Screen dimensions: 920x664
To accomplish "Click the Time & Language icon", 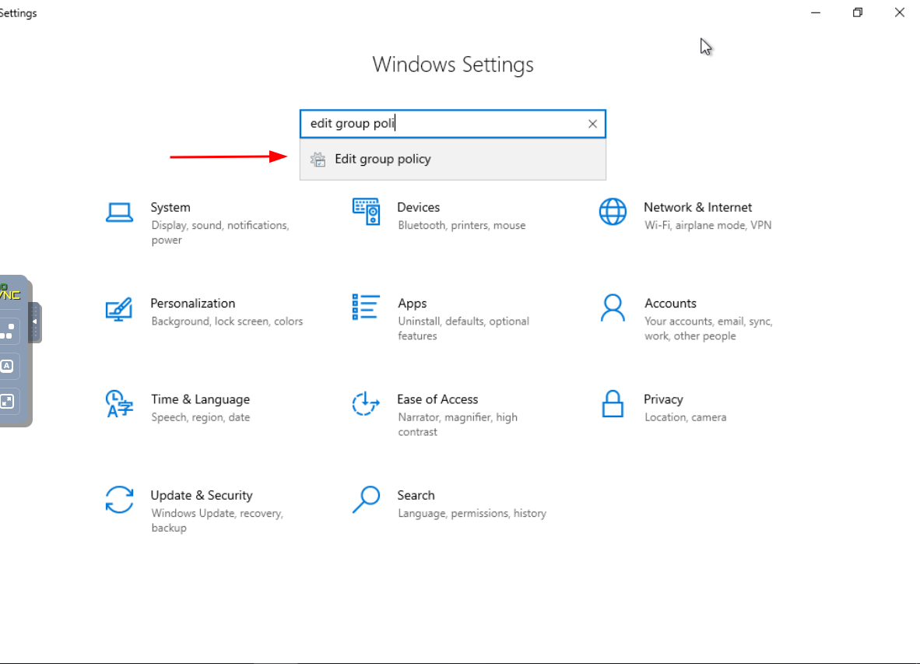I will [119, 403].
